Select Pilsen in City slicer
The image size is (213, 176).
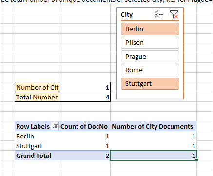(x=150, y=43)
